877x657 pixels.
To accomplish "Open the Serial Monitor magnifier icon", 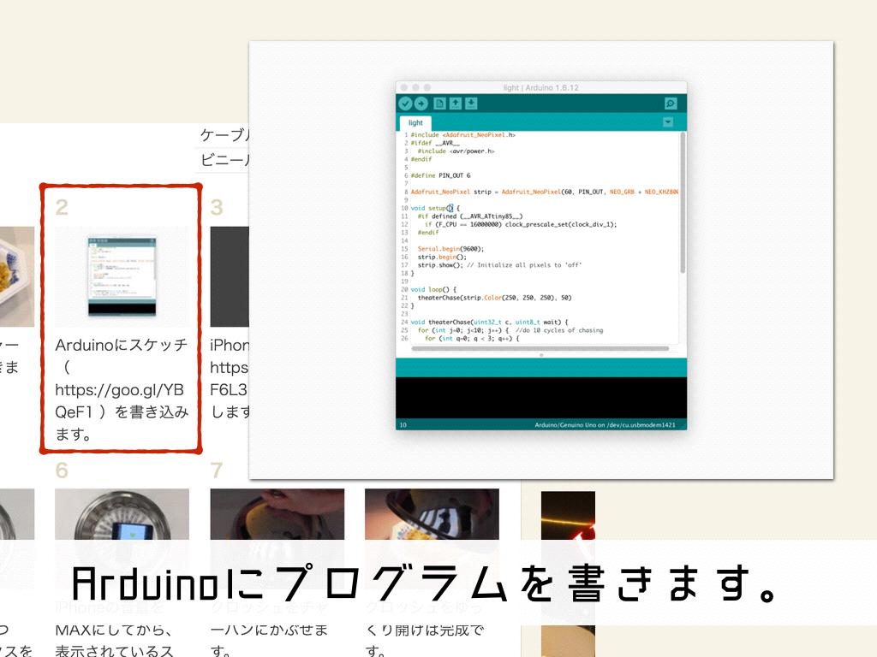I will pyautogui.click(x=671, y=104).
